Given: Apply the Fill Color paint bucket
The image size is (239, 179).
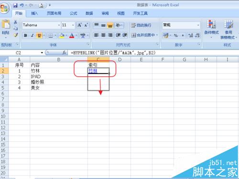Looking at the screenshot, I should (62, 35).
